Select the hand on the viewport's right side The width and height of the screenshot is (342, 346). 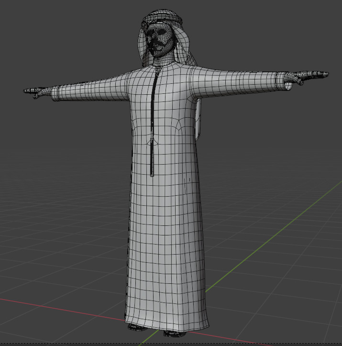[307, 77]
